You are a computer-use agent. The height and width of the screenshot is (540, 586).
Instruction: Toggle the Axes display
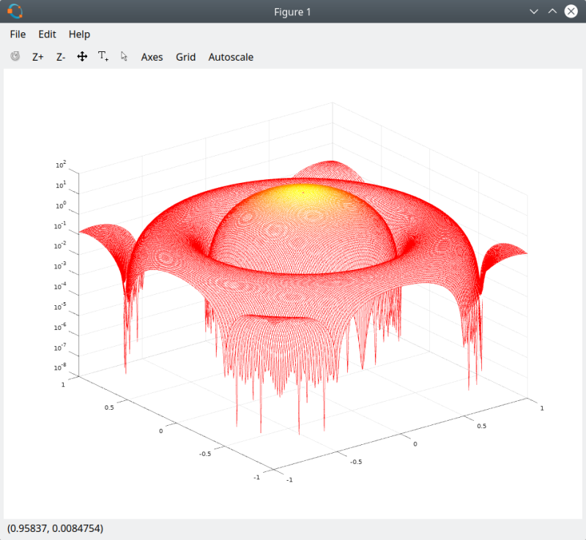[152, 56]
